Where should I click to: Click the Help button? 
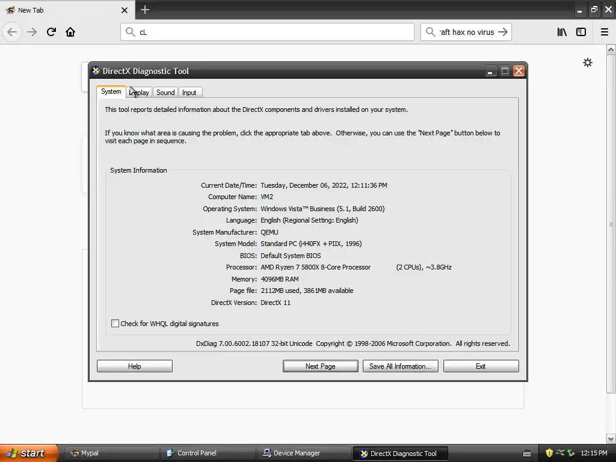pyautogui.click(x=134, y=366)
